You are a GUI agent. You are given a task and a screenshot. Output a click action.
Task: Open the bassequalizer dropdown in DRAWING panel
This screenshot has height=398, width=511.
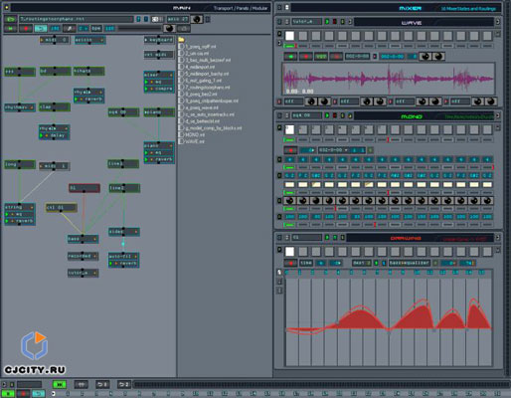click(x=410, y=263)
